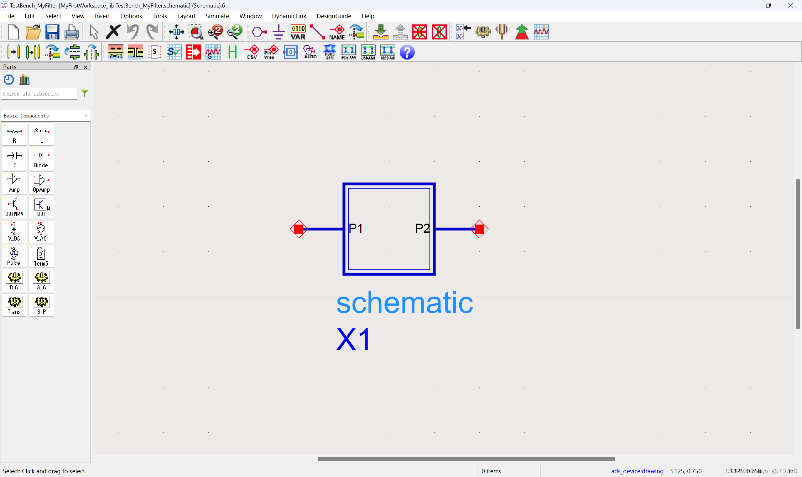Toggle Insert Pin Wire mode

pos(270,52)
